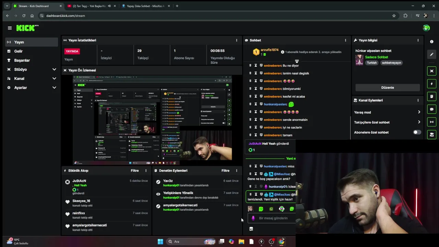Select Başarılar in the left sidebar

pyautogui.click(x=32, y=60)
